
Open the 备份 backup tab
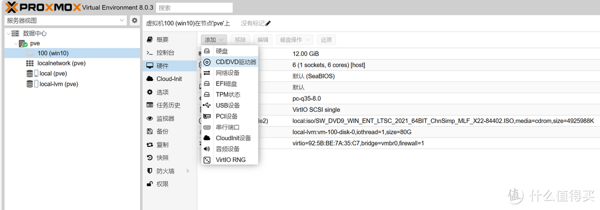pyautogui.click(x=170, y=132)
